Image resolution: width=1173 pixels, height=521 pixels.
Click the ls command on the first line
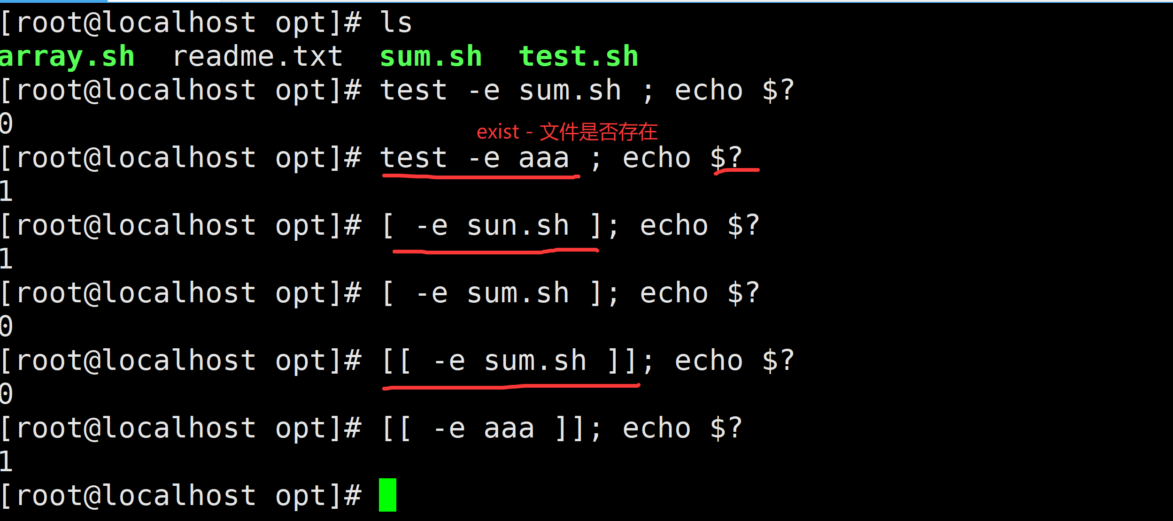396,23
